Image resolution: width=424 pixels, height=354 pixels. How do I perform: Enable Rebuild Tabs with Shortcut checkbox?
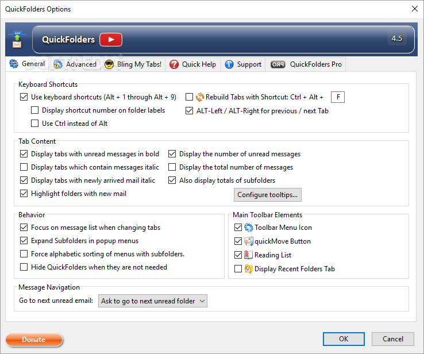click(x=189, y=97)
